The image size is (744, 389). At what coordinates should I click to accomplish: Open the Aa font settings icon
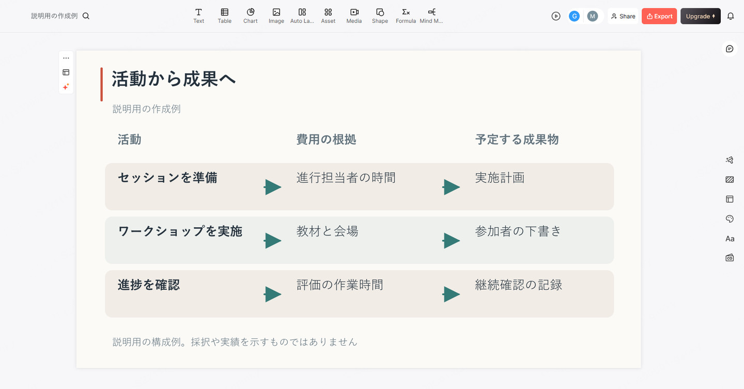coord(730,239)
